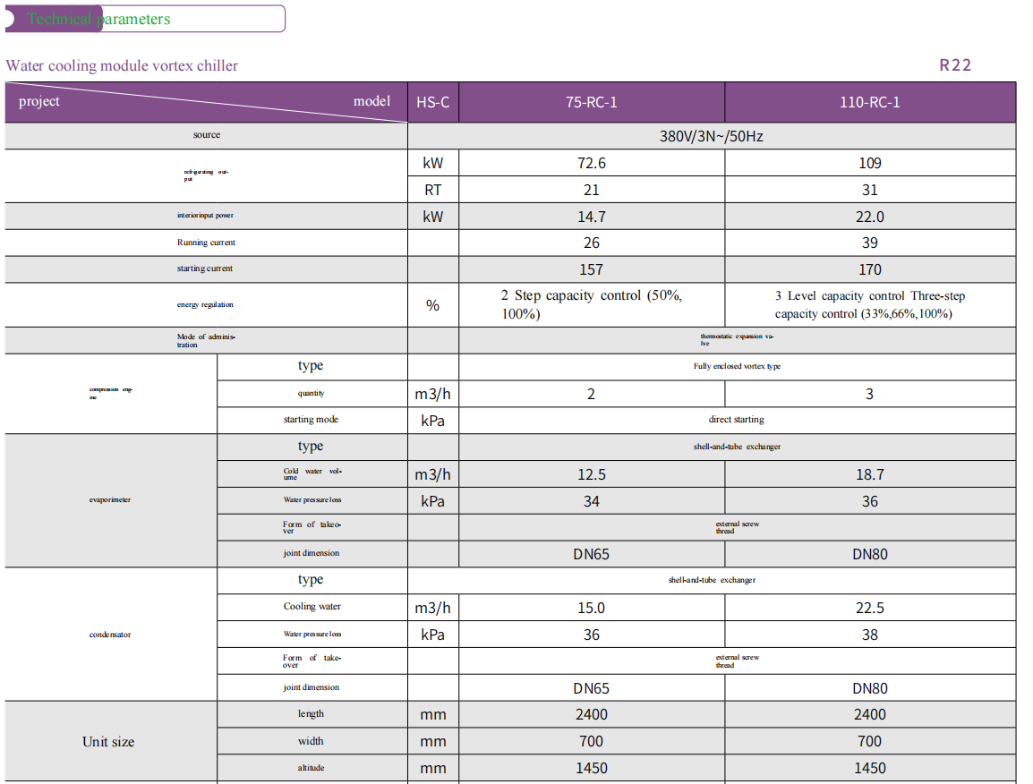Viewport: 1033px width, 784px height.
Task: Select the 72.6 kW refrigerating output value
Action: click(591, 163)
